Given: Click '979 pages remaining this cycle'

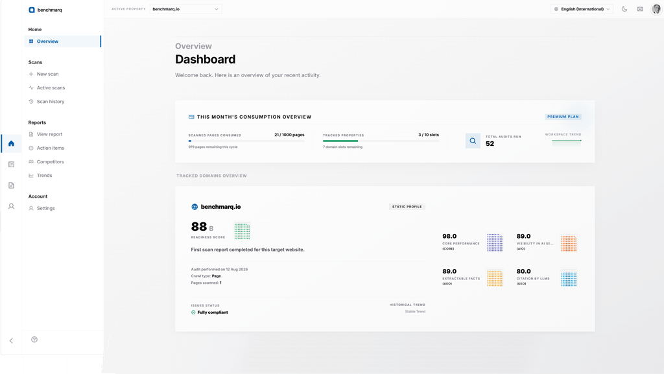Looking at the screenshot, I should pos(213,147).
